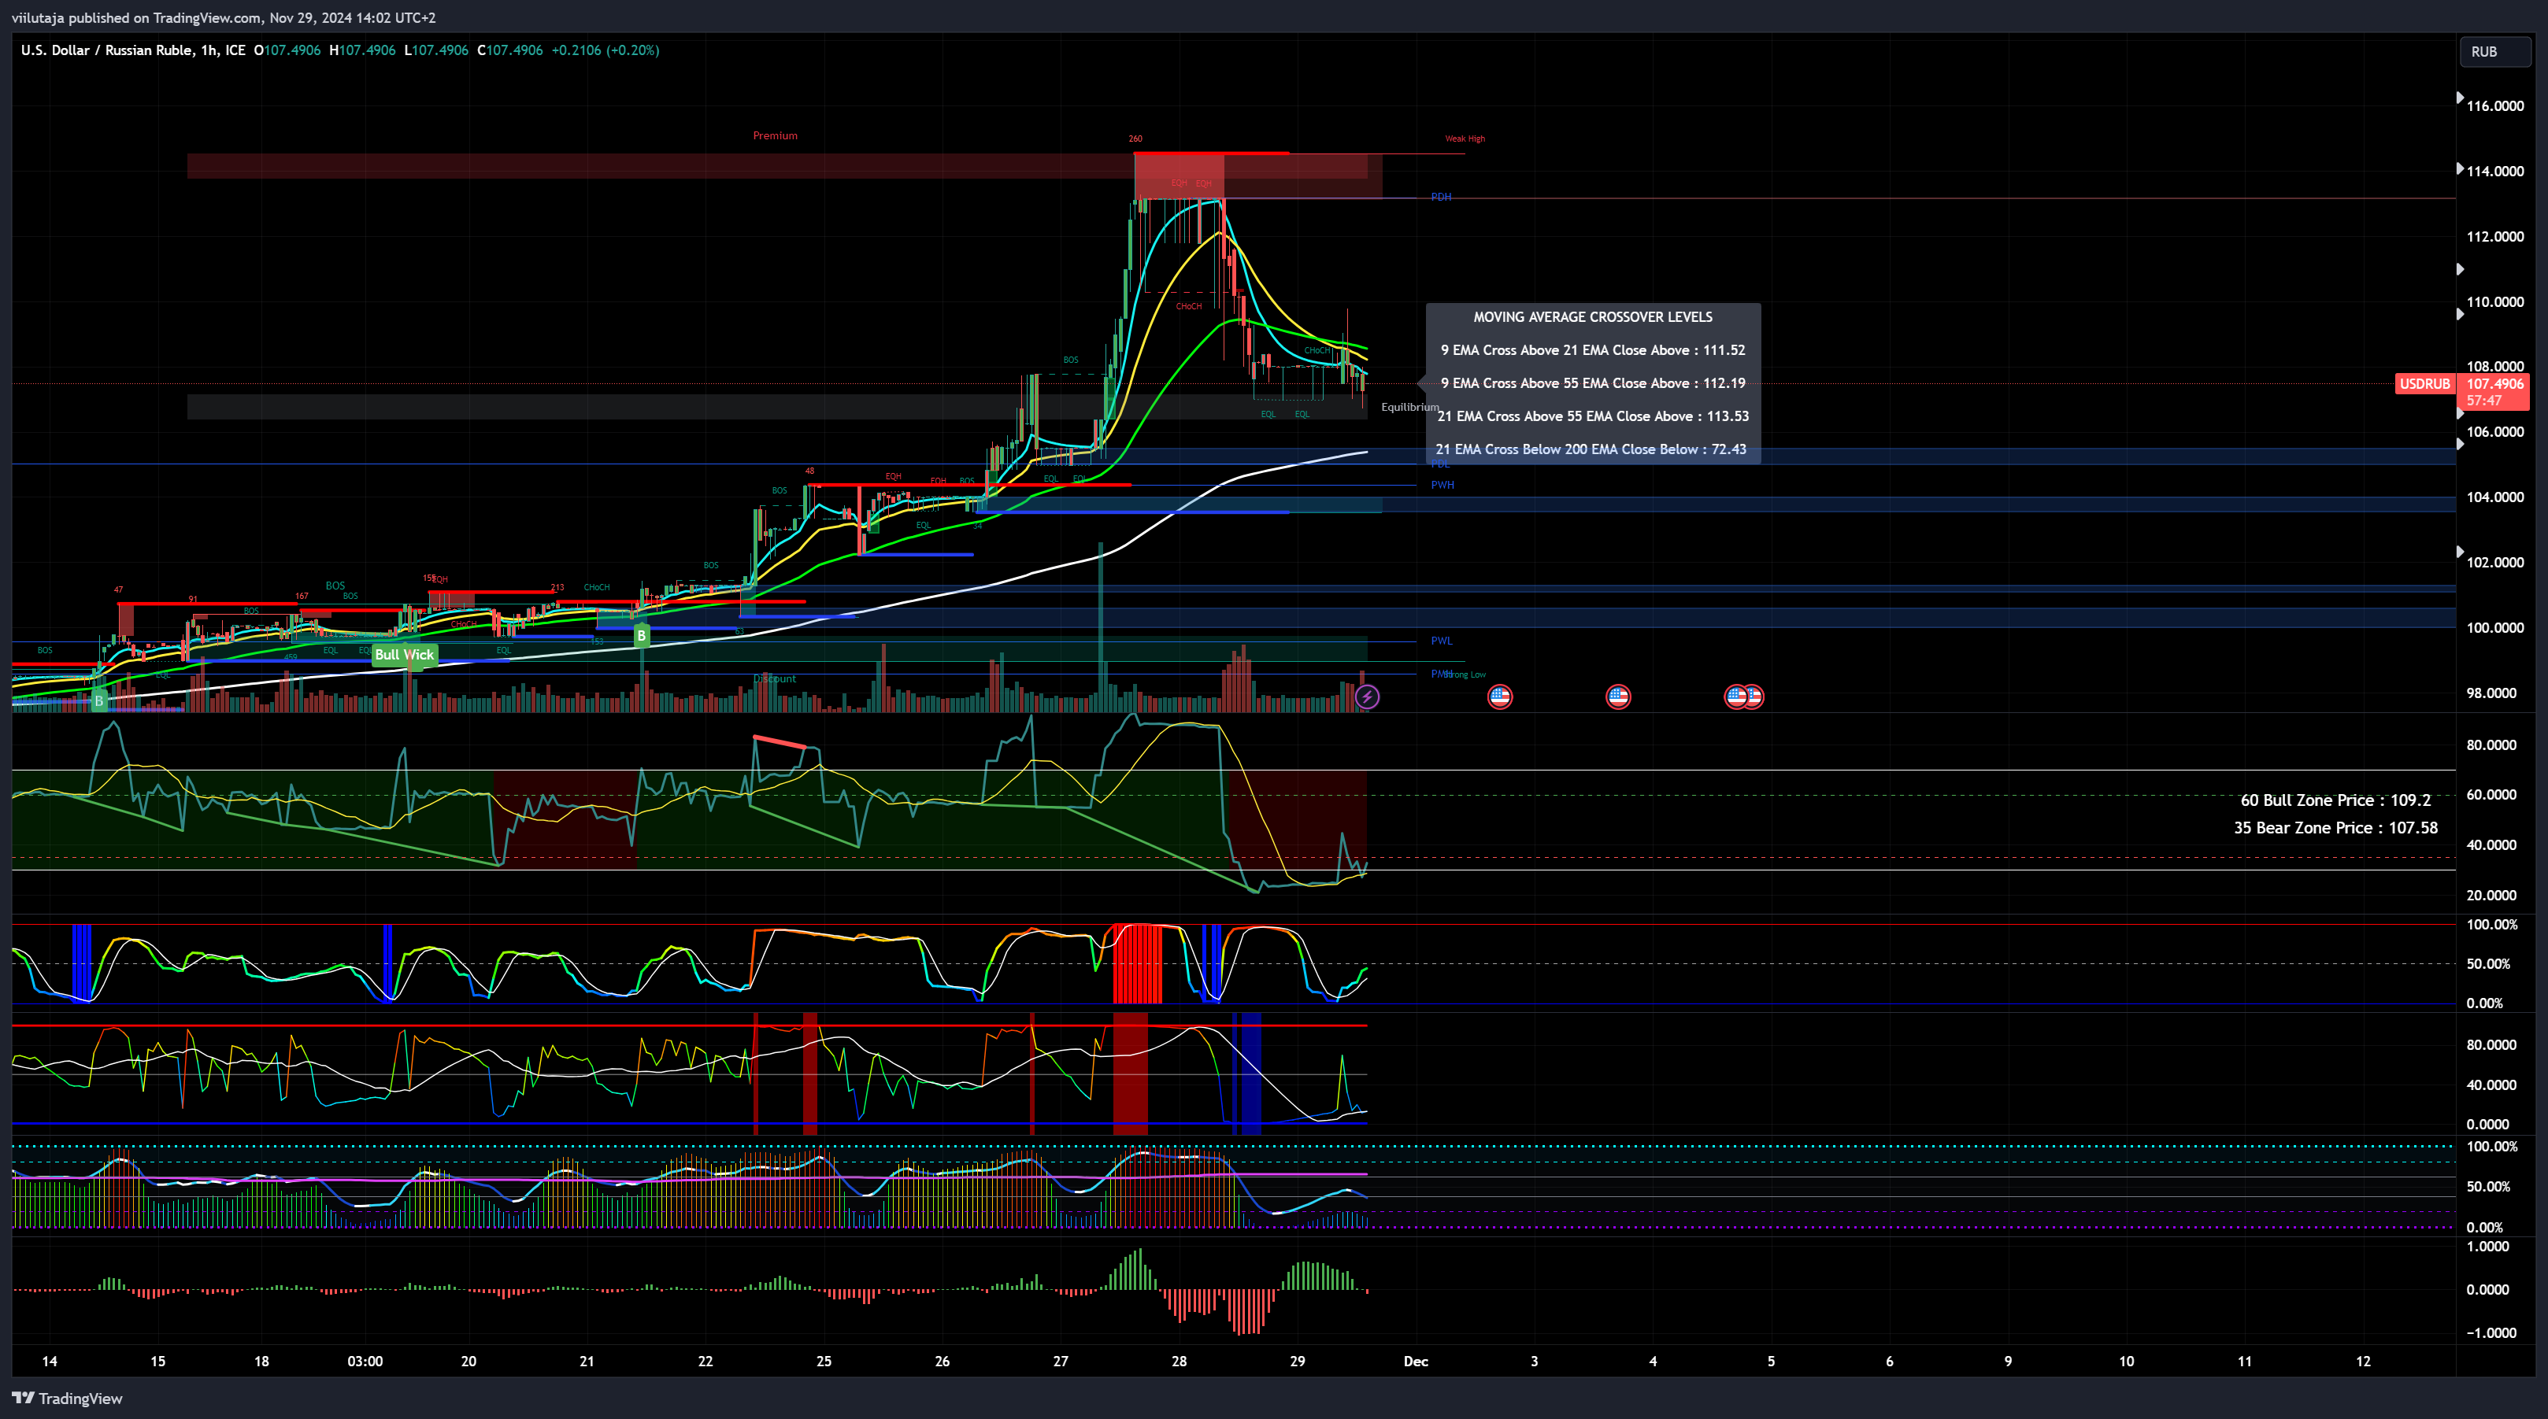Screen dimensions: 2548x1419
Task: Click the green B signal marker between dates 21 and 22
Action: click(x=641, y=636)
